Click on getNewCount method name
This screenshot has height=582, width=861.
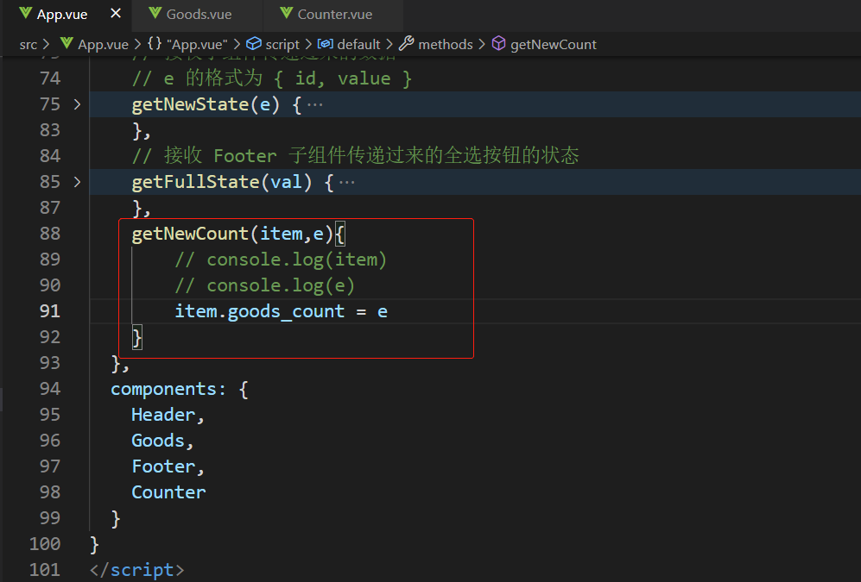(x=190, y=234)
